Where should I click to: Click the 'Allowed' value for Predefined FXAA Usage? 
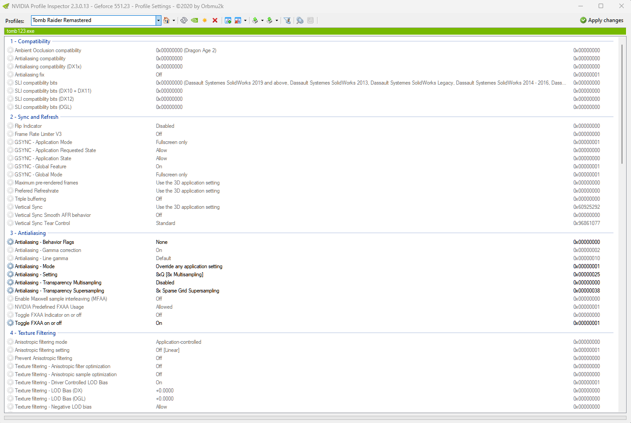point(164,307)
